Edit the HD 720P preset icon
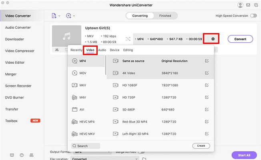This screenshot has height=160, width=261. click(x=207, y=97)
